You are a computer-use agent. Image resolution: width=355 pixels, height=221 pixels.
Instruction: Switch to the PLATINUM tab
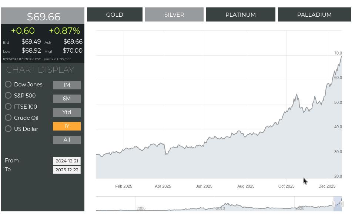[241, 14]
